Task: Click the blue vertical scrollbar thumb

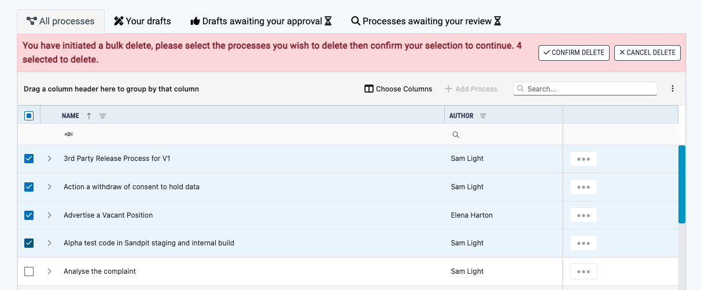Action: click(682, 184)
